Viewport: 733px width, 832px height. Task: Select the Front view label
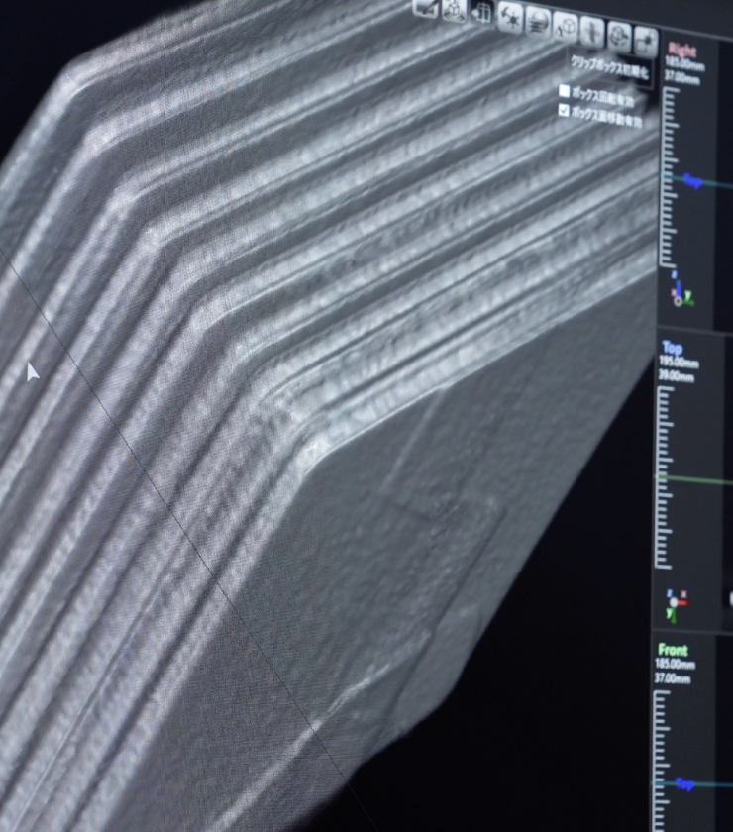coord(673,650)
